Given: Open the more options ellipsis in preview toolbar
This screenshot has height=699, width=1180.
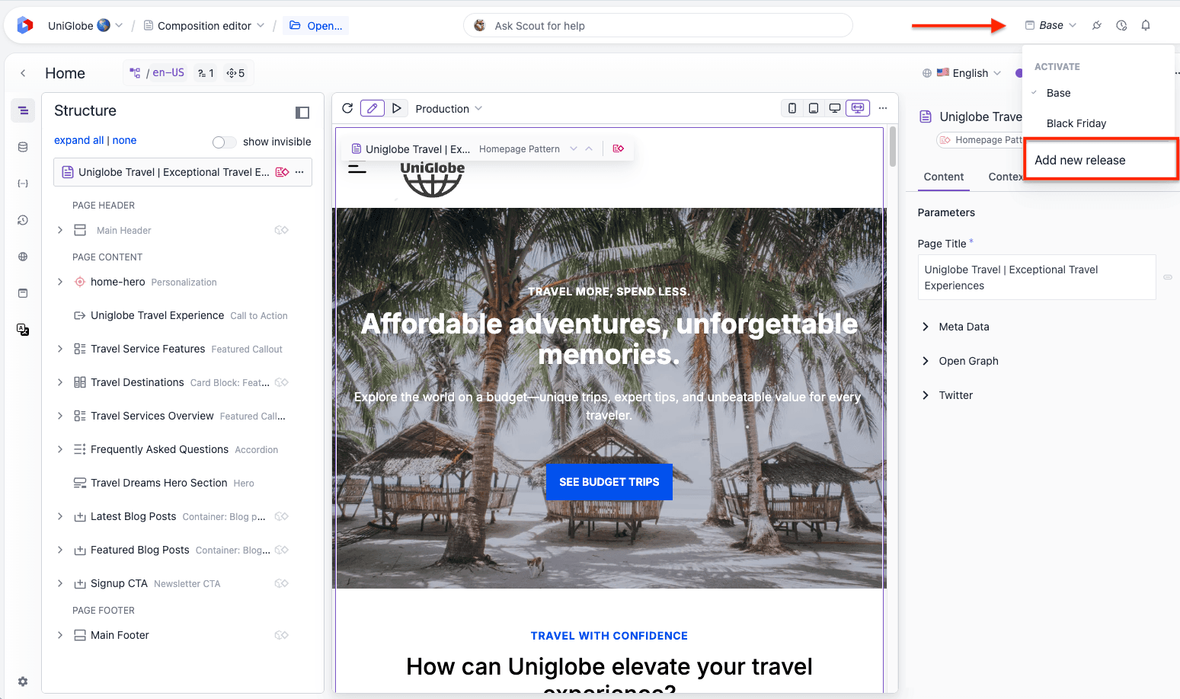Looking at the screenshot, I should (x=883, y=108).
